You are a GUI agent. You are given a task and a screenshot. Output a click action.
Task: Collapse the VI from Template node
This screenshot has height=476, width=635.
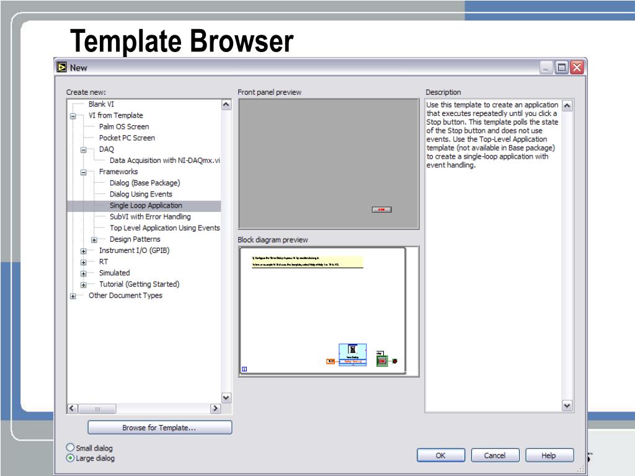click(x=73, y=116)
